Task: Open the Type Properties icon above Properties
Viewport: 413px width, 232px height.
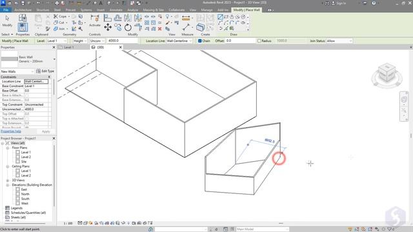Action: click(x=23, y=18)
